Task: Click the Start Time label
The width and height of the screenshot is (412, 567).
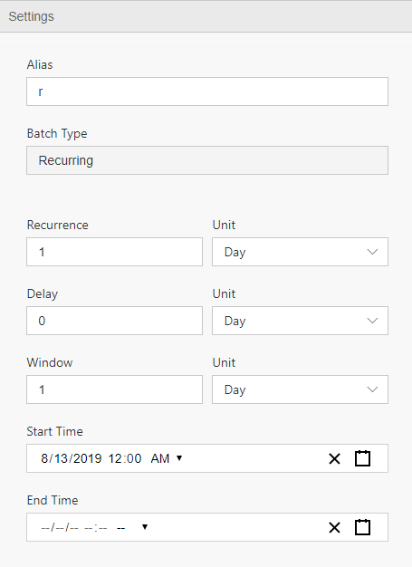Action: pos(54,431)
